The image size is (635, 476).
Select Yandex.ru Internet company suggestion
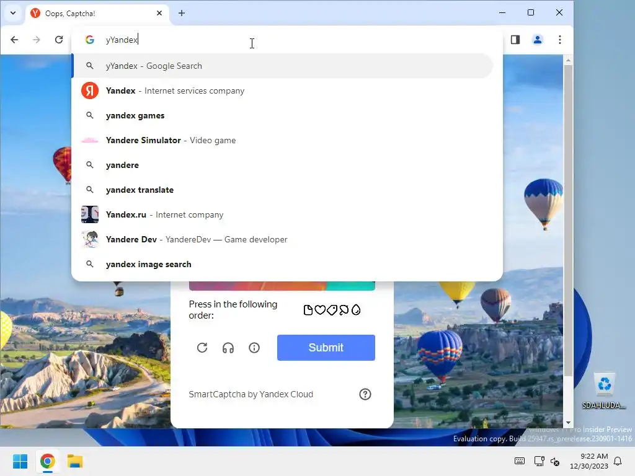[x=282, y=214]
